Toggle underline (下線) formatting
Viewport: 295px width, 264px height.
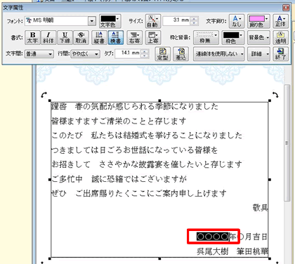point(65,37)
